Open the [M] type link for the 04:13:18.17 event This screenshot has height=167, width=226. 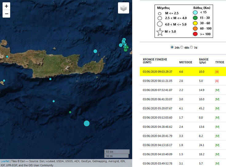217,145
